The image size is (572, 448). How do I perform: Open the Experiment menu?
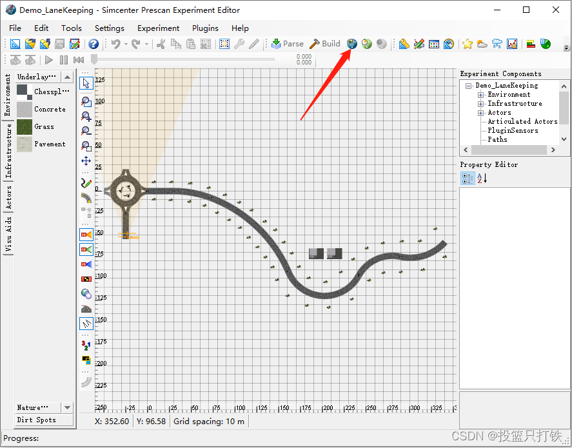(159, 28)
